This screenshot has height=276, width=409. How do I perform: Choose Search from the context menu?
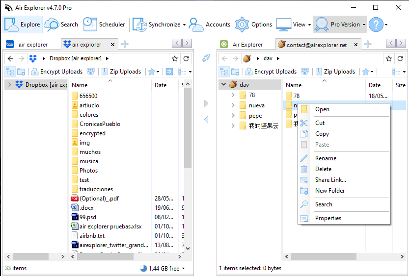click(x=344, y=204)
